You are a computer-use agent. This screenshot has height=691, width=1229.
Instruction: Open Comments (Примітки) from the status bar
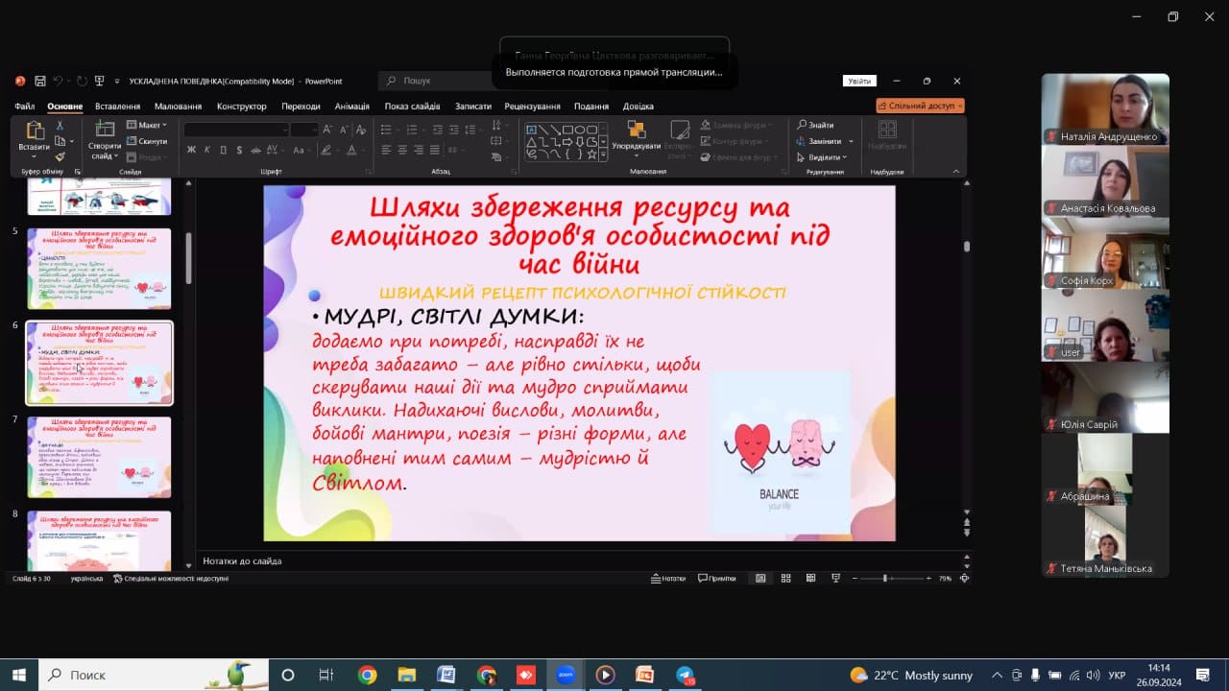tap(717, 579)
